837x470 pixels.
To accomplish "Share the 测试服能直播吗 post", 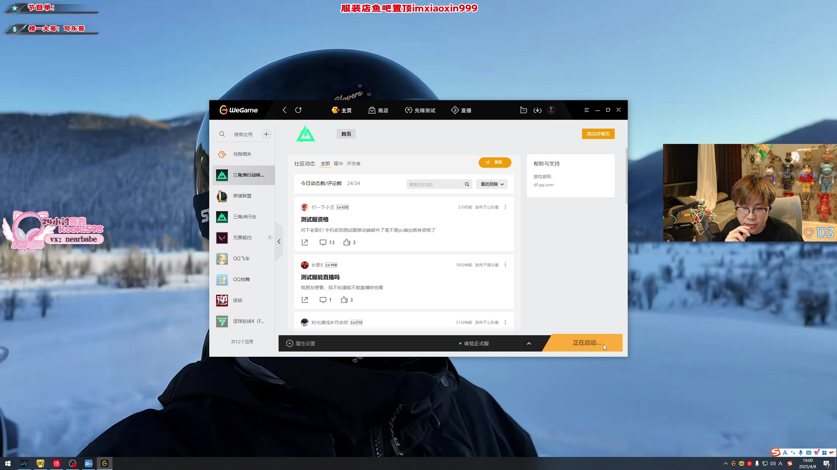I will click(305, 300).
